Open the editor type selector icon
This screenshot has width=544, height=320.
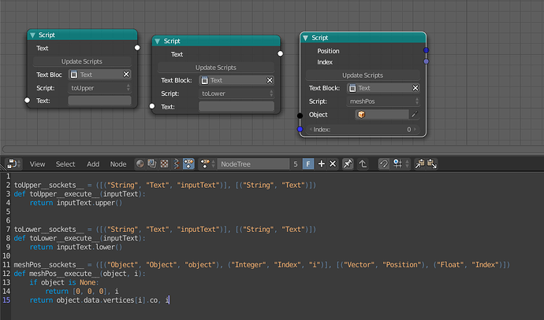pos(14,164)
